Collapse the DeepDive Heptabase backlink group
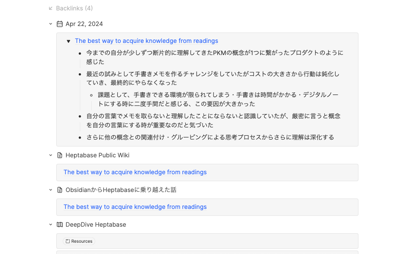The width and height of the screenshot is (413, 254). (x=51, y=225)
